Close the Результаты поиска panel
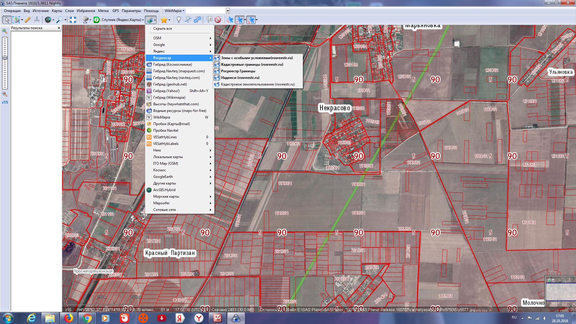The width and height of the screenshot is (576, 324). [x=59, y=28]
